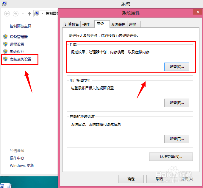
Task: Open 操作中心 link
Action: [x=17, y=158]
